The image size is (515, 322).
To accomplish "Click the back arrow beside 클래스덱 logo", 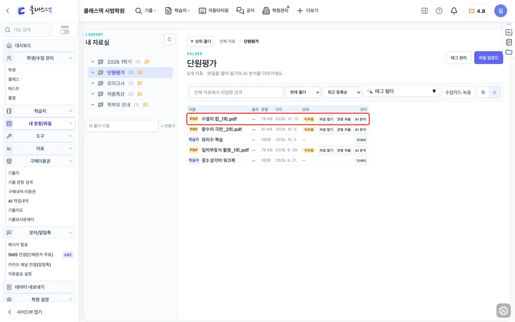I will point(8,11).
